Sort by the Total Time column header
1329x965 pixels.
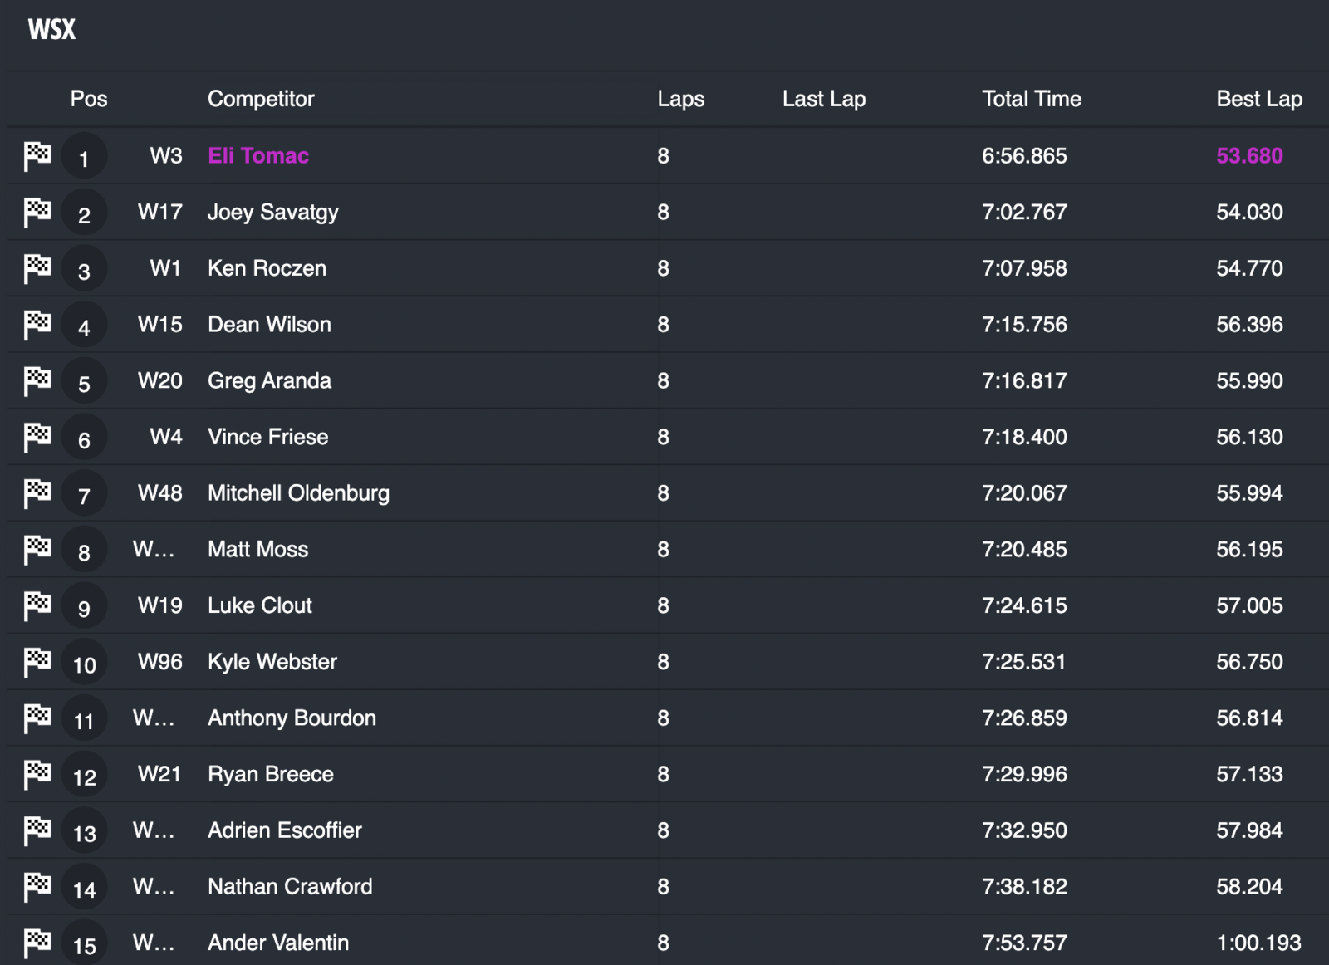pos(1031,99)
